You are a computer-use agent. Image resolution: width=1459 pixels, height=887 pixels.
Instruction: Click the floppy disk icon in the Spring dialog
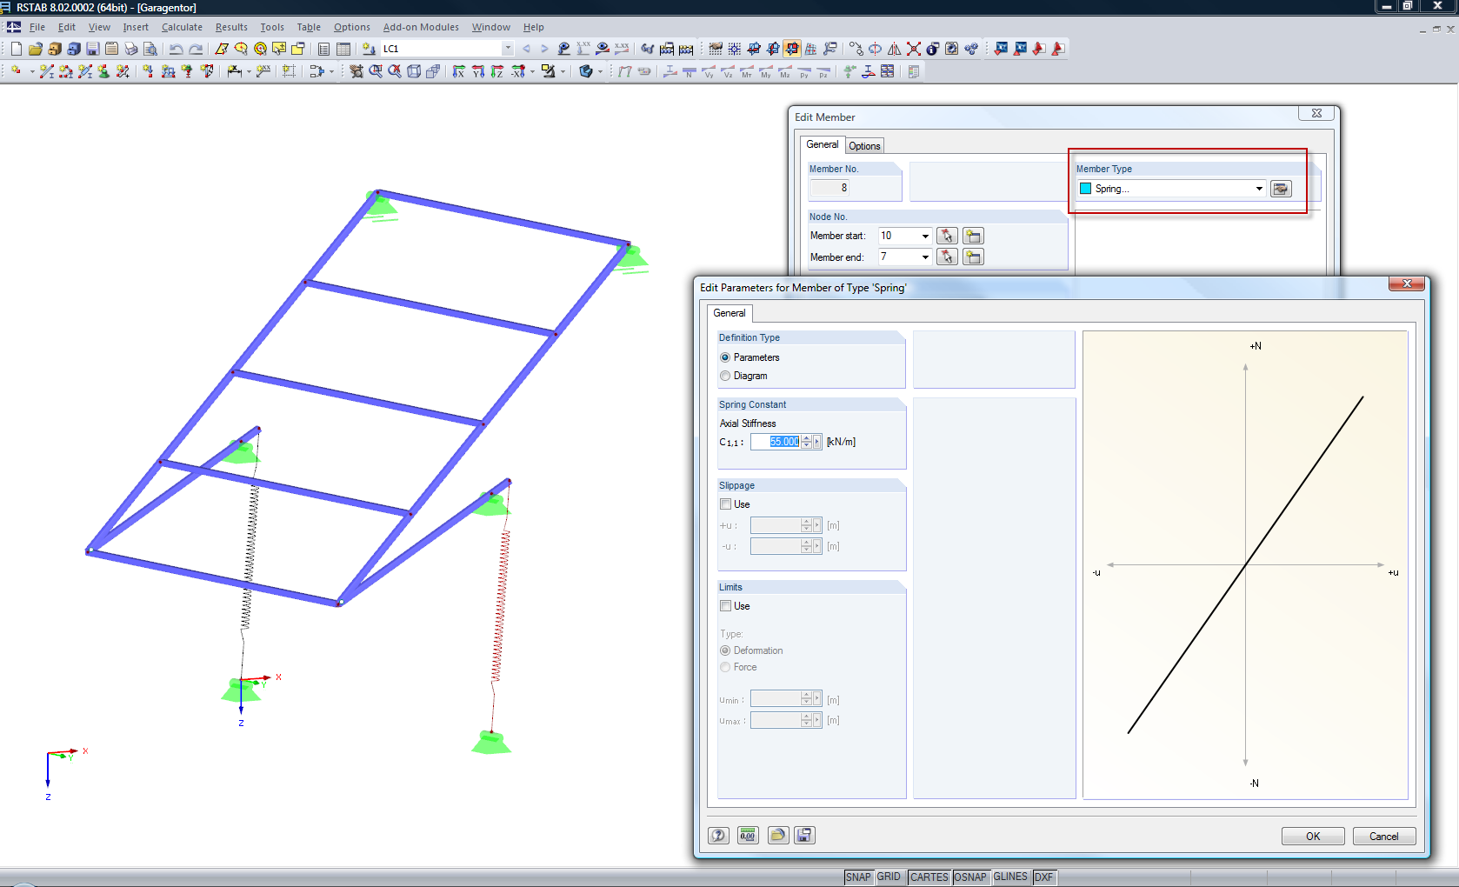pos(804,836)
